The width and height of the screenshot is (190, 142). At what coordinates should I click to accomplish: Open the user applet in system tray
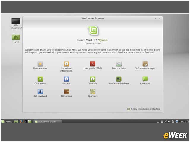(x=162, y=122)
